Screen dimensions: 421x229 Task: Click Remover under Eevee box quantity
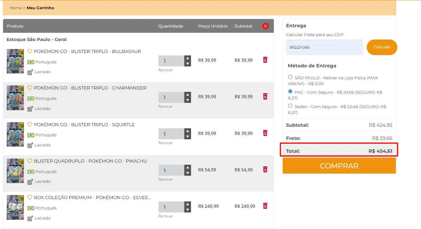tap(166, 216)
